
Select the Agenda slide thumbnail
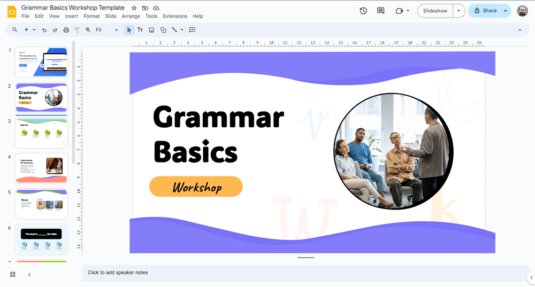point(42,133)
